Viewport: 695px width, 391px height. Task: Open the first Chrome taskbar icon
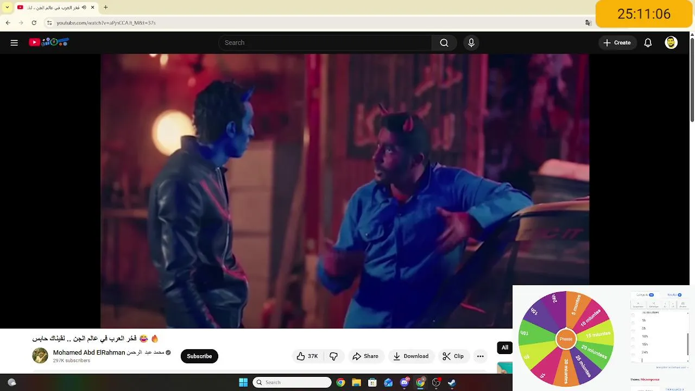click(340, 382)
